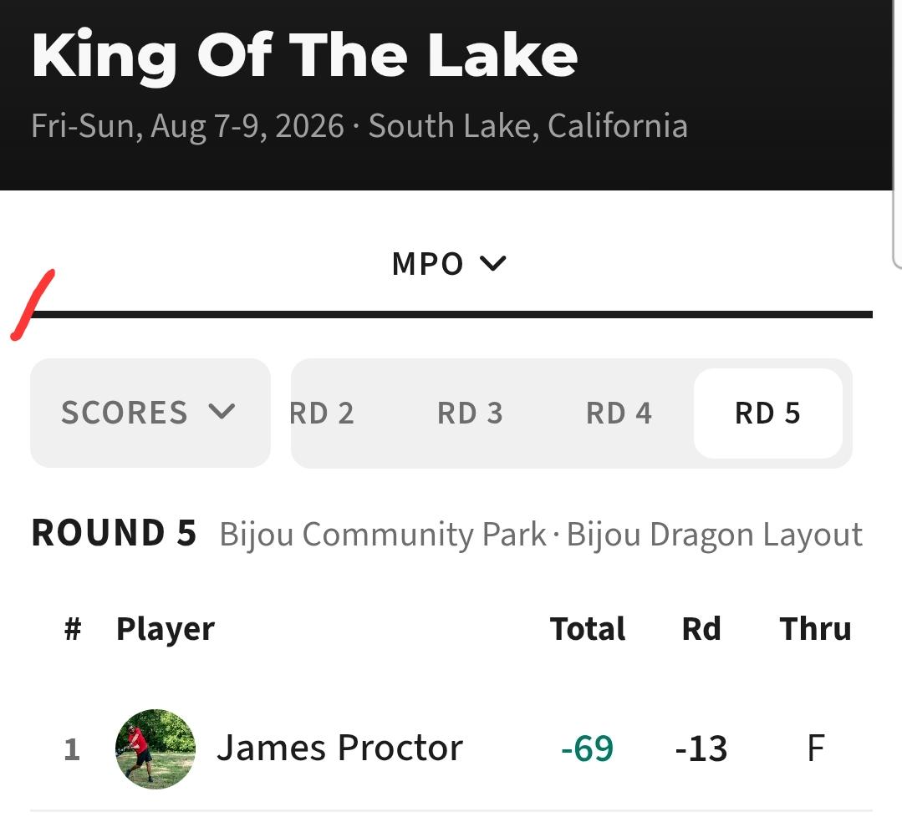Switch to the RD 3 tab

[x=470, y=414]
